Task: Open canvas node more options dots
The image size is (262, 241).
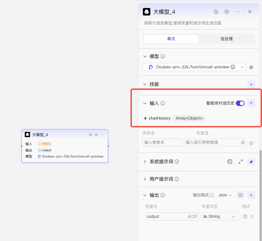Action: 102,135
